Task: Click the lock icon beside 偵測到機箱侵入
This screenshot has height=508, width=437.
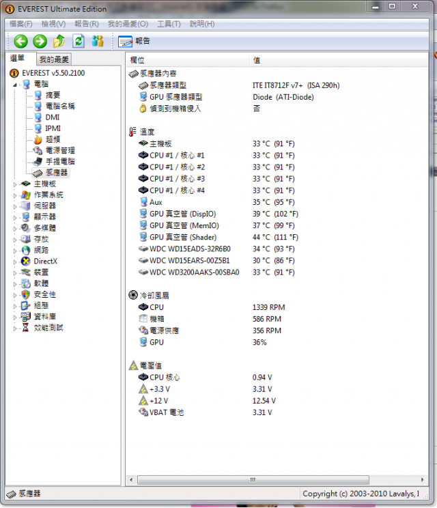Action: 143,108
